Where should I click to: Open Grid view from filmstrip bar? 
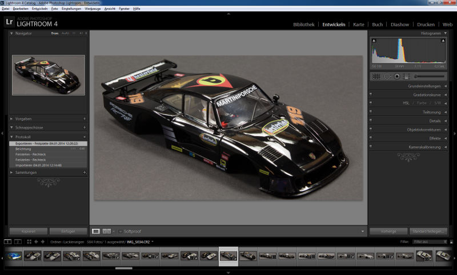click(x=29, y=242)
